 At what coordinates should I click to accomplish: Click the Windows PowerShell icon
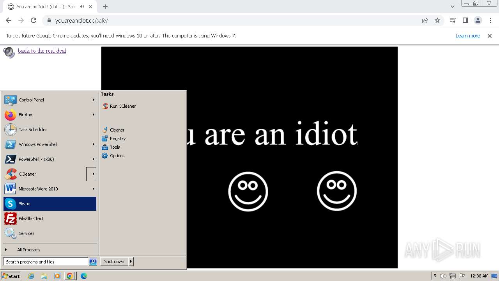point(11,144)
